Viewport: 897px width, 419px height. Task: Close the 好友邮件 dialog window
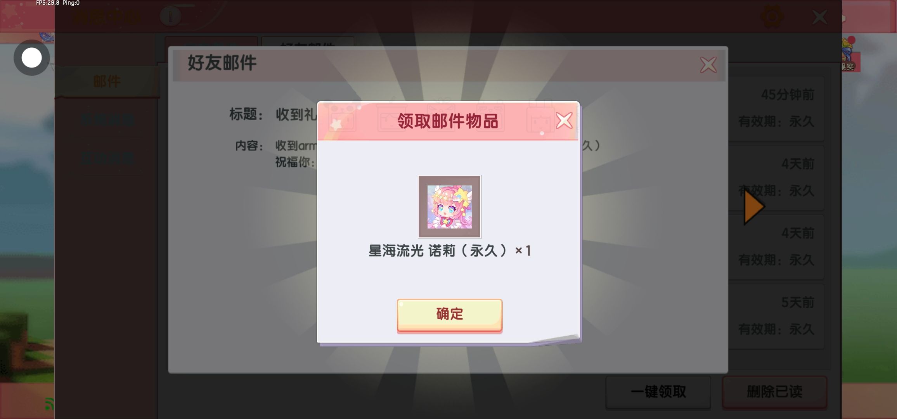(x=708, y=65)
